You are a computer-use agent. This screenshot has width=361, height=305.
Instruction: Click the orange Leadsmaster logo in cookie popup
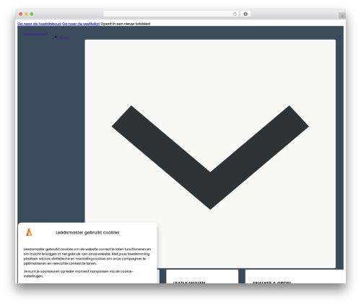29,232
